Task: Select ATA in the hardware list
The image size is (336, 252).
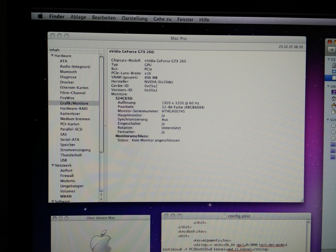Action: (63, 61)
